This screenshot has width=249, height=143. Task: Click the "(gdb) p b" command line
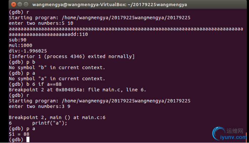[x=22, y=62]
